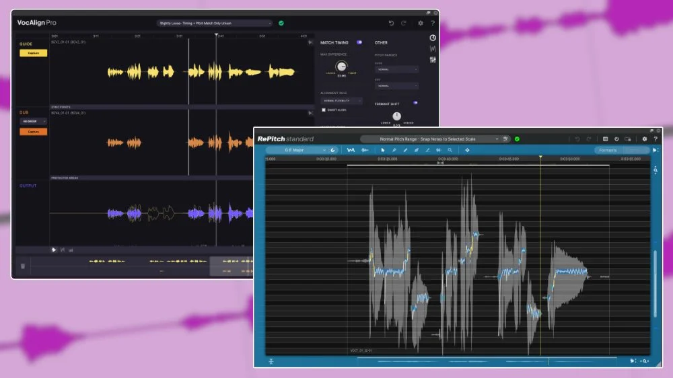The height and width of the screenshot is (378, 673).
Task: Select the pen tool in RePitch toolbar
Action: pos(394,150)
